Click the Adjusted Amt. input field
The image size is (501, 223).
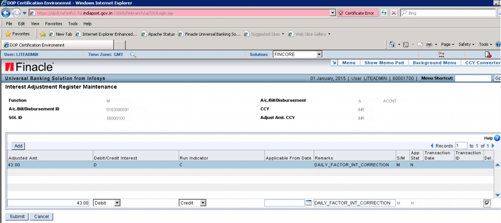pyautogui.click(x=48, y=203)
